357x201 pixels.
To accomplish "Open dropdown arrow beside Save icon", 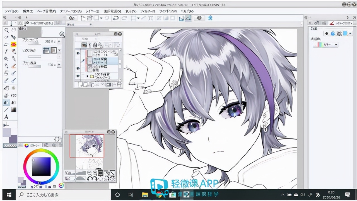I will coord(101,18).
